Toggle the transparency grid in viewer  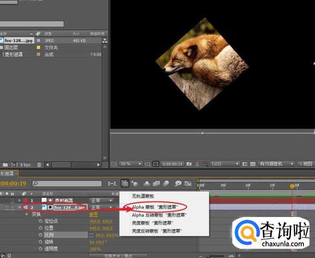252,164
